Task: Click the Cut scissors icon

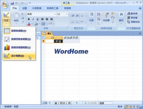Action: tap(22, 14)
